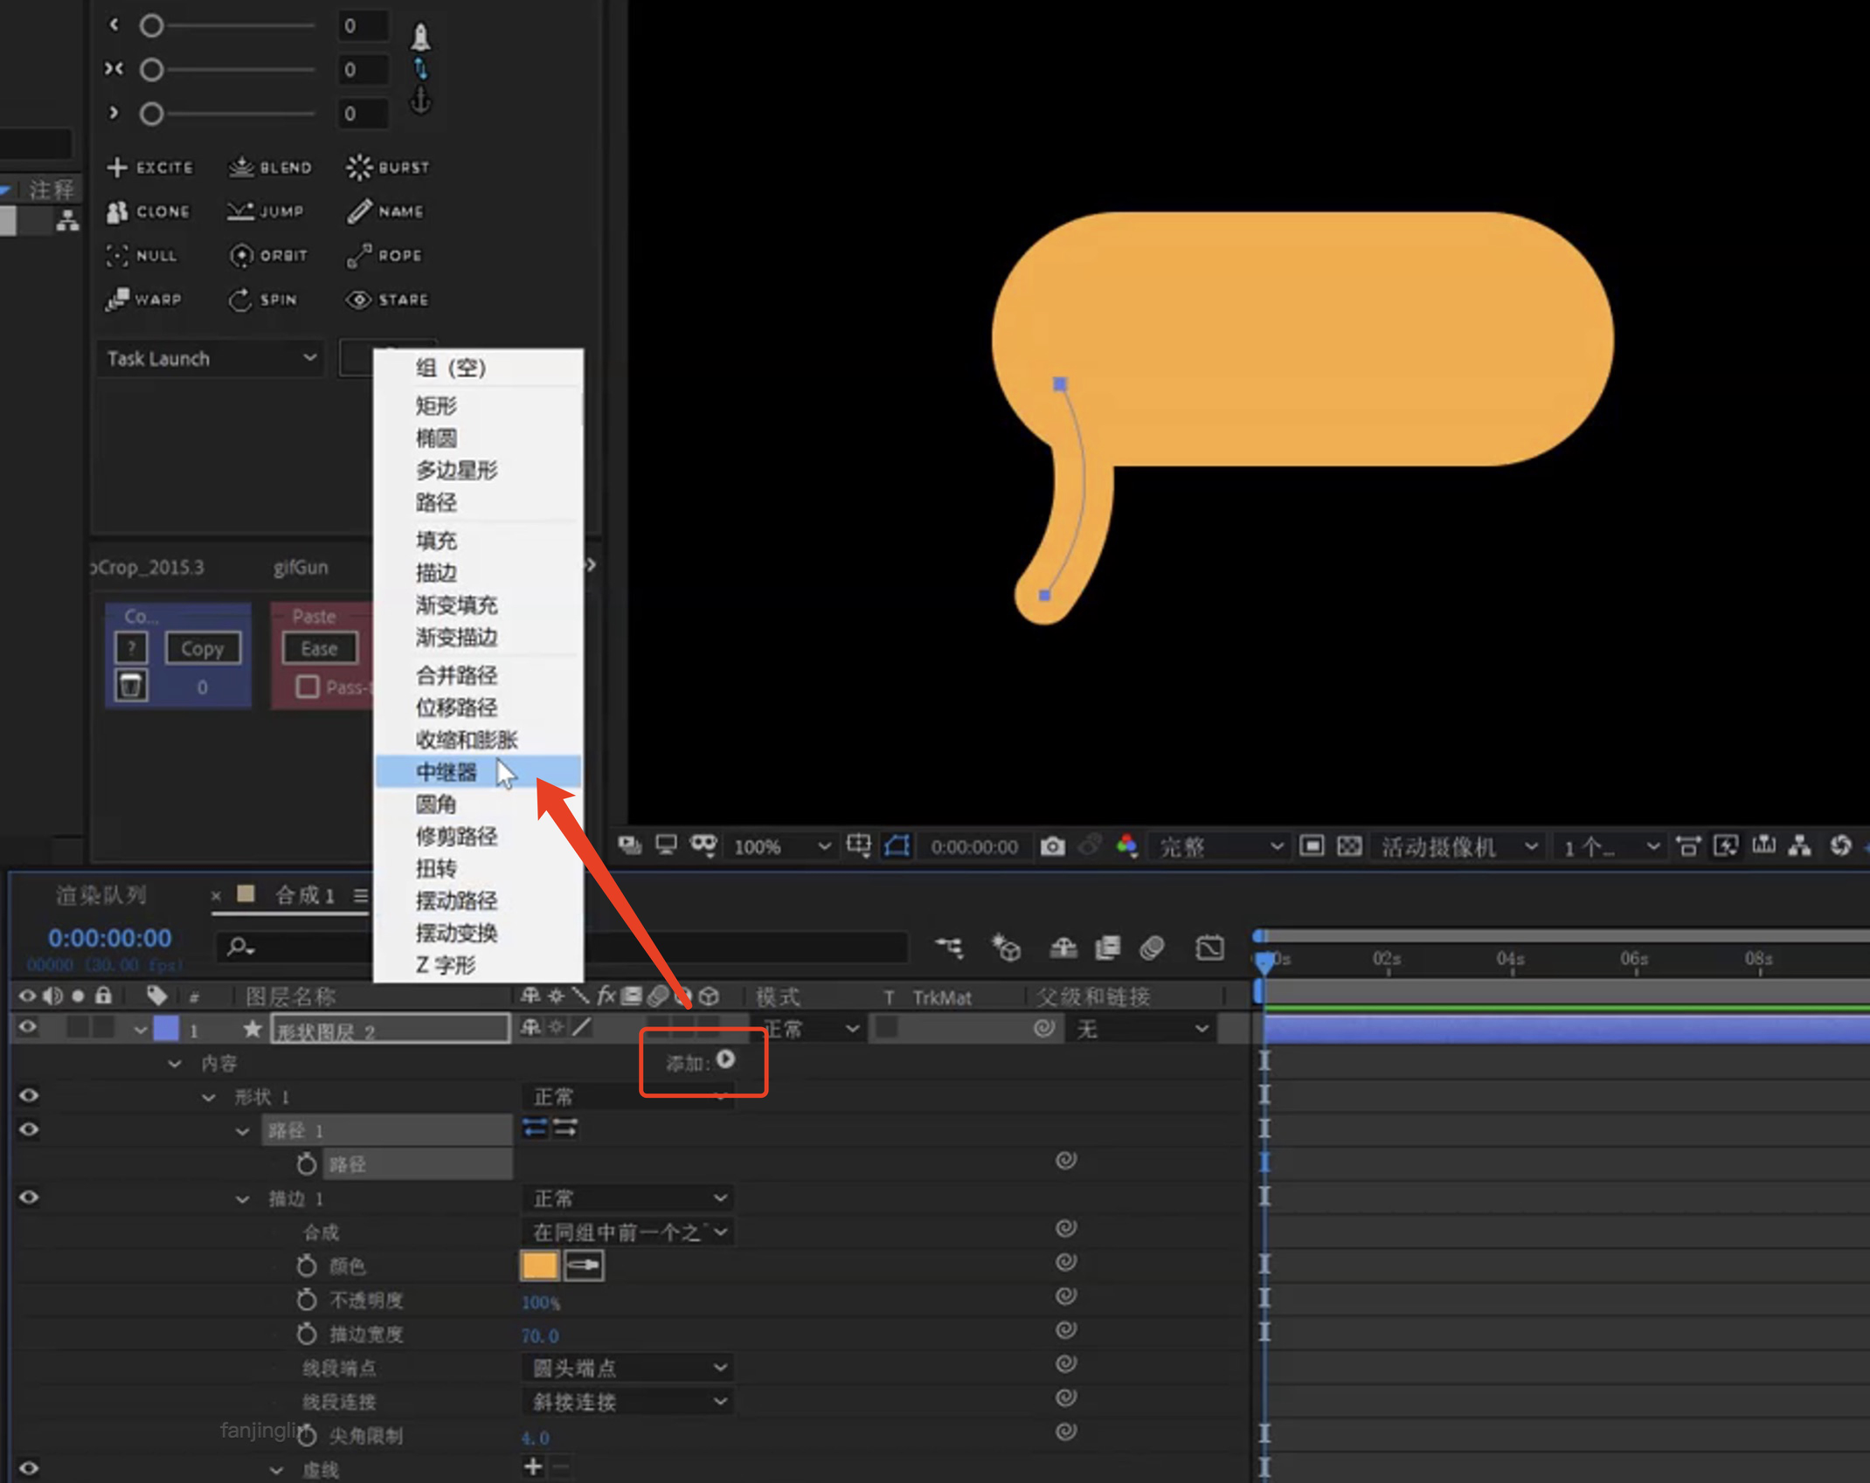The image size is (1870, 1483).
Task: Toggle shy layers hide icon
Action: tap(1063, 948)
